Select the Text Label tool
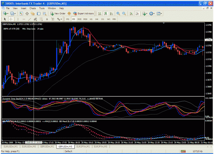This screenshot has width=214, height=154. 53,19
